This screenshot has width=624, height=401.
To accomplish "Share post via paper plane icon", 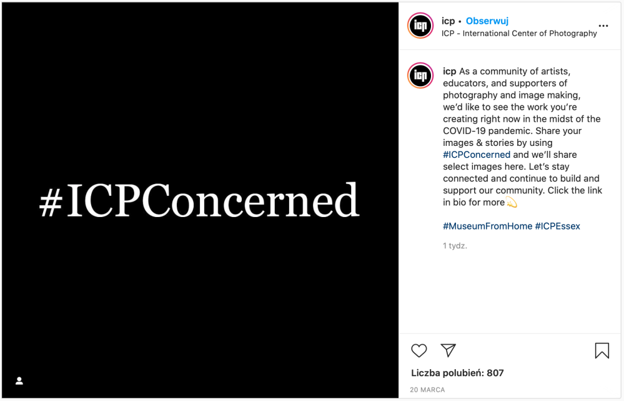I will pyautogui.click(x=448, y=350).
